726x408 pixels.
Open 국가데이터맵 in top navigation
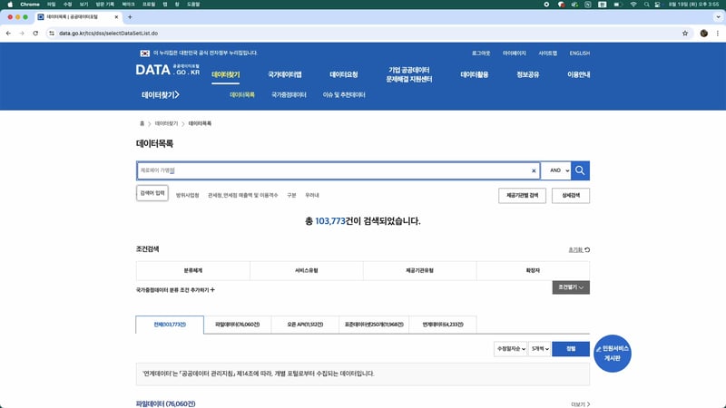pyautogui.click(x=284, y=74)
